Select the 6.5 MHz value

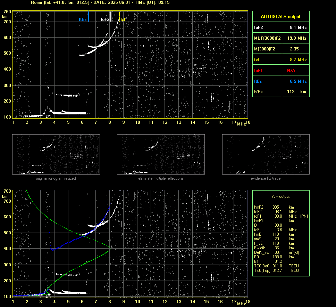tap(298, 81)
